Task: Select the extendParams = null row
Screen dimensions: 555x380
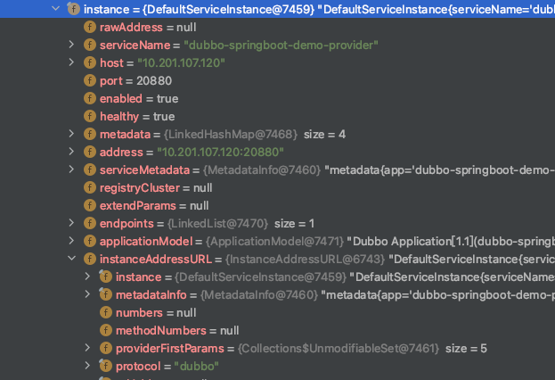Action: 278,205
